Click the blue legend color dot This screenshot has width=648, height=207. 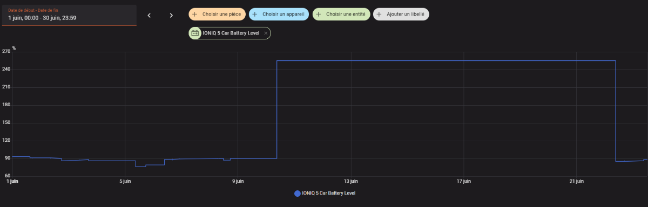click(x=297, y=193)
